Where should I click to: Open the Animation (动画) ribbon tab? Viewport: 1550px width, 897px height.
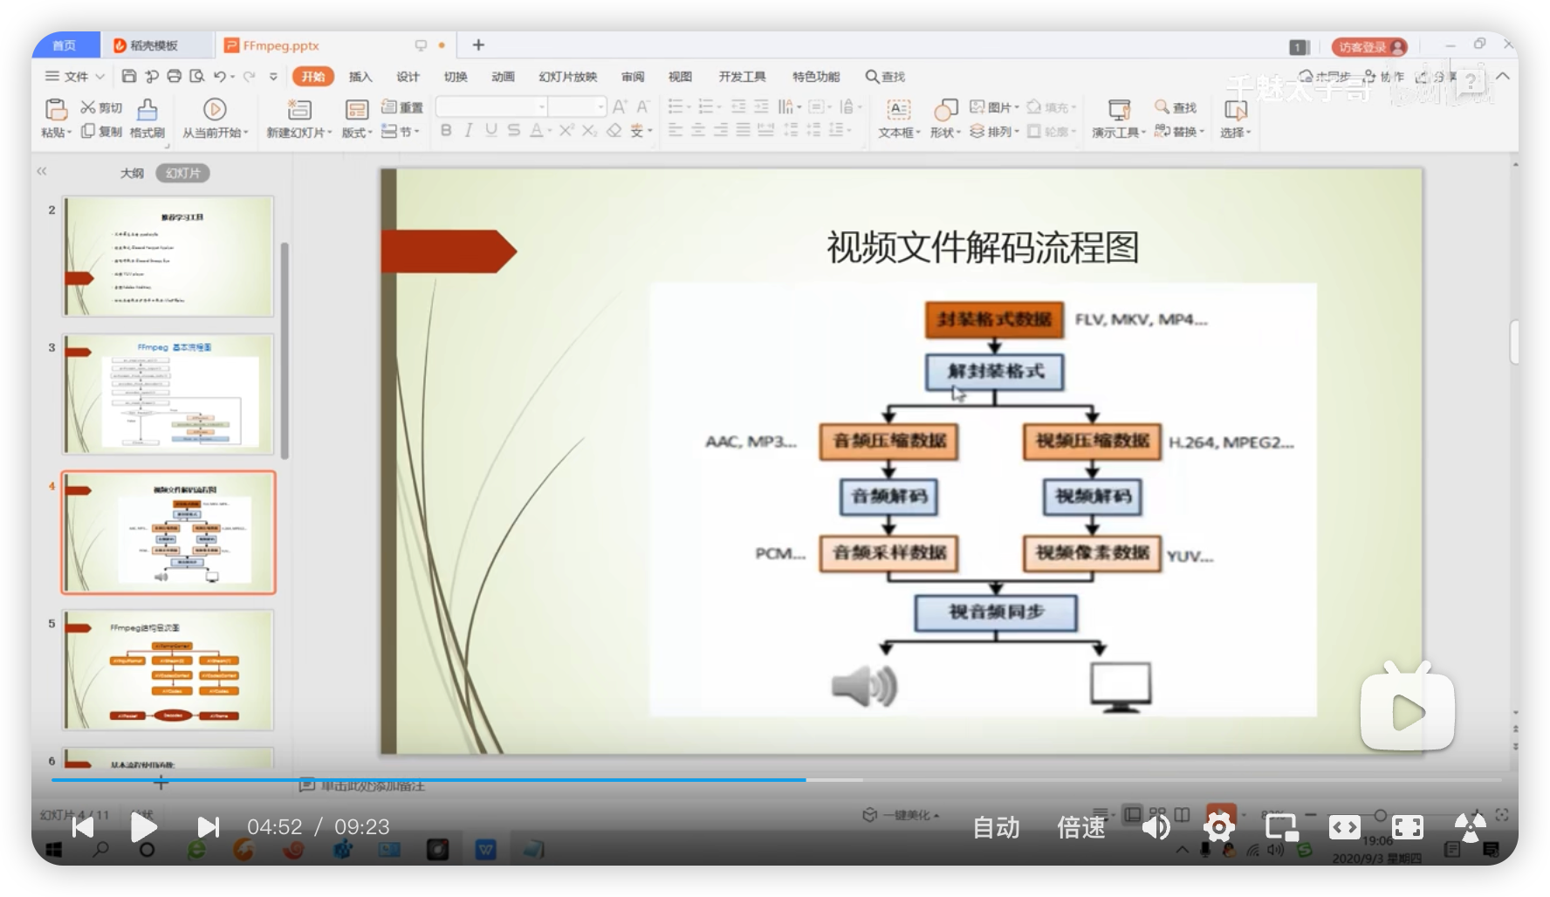click(503, 77)
